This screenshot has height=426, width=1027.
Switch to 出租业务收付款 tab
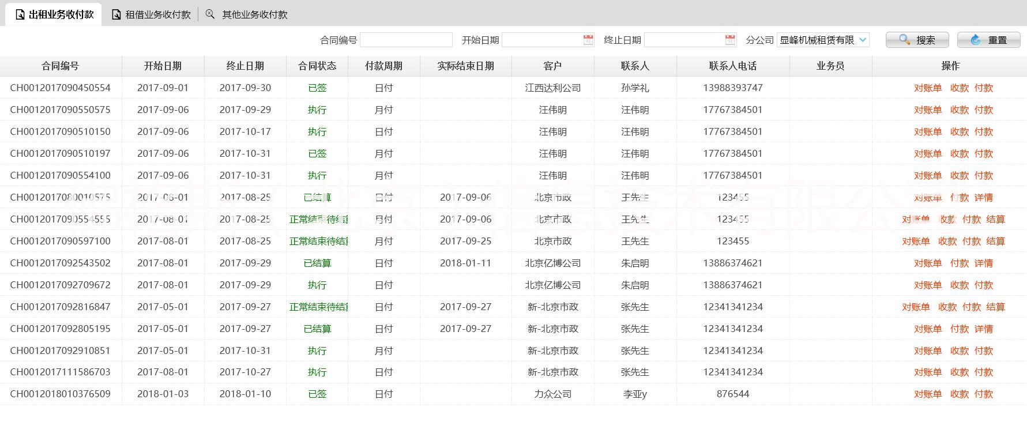[x=54, y=14]
